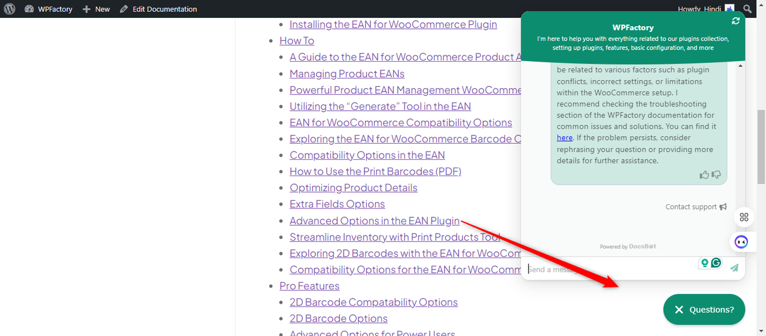This screenshot has width=766, height=336.
Task: Open Advanced Options in the EAN Plugin
Action: (375, 220)
